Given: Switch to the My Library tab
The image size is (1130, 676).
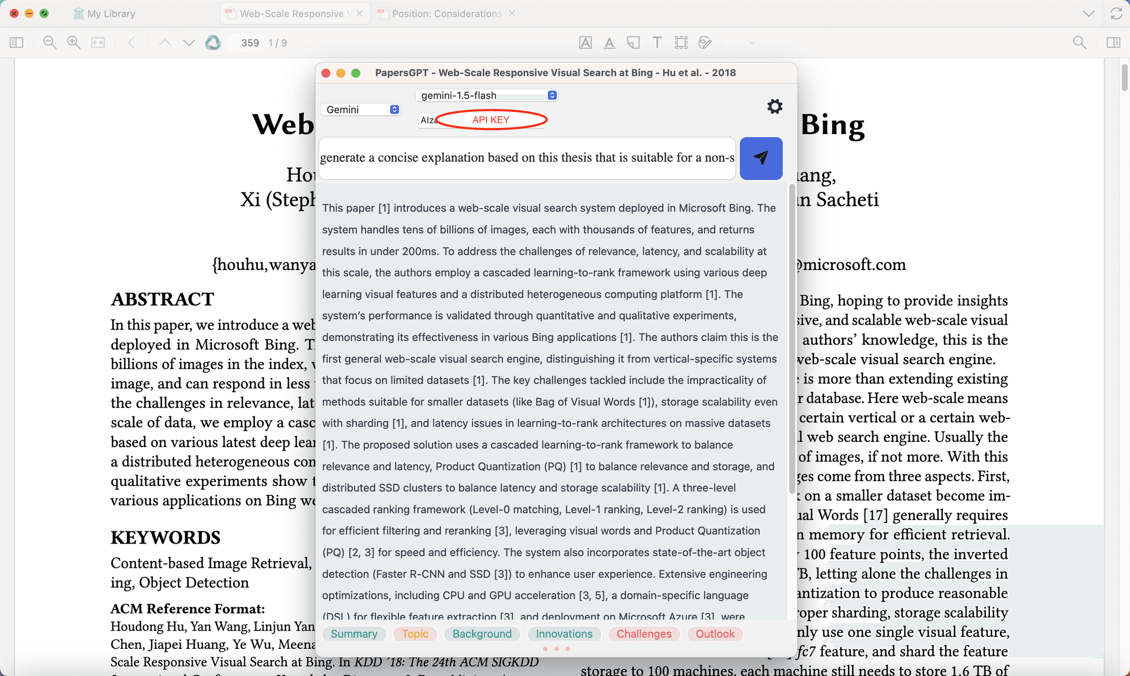Looking at the screenshot, I should 105,14.
